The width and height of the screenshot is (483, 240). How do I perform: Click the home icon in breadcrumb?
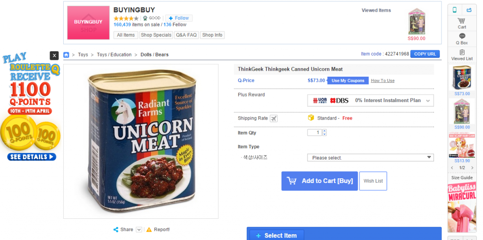67,55
